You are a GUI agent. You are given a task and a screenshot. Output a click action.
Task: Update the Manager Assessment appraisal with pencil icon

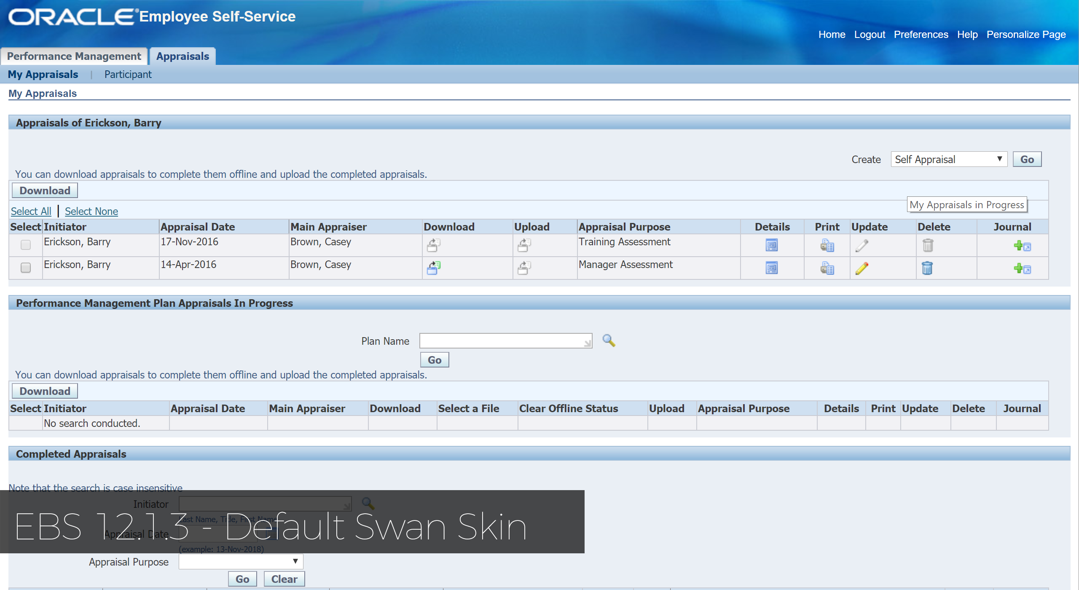pos(862,268)
